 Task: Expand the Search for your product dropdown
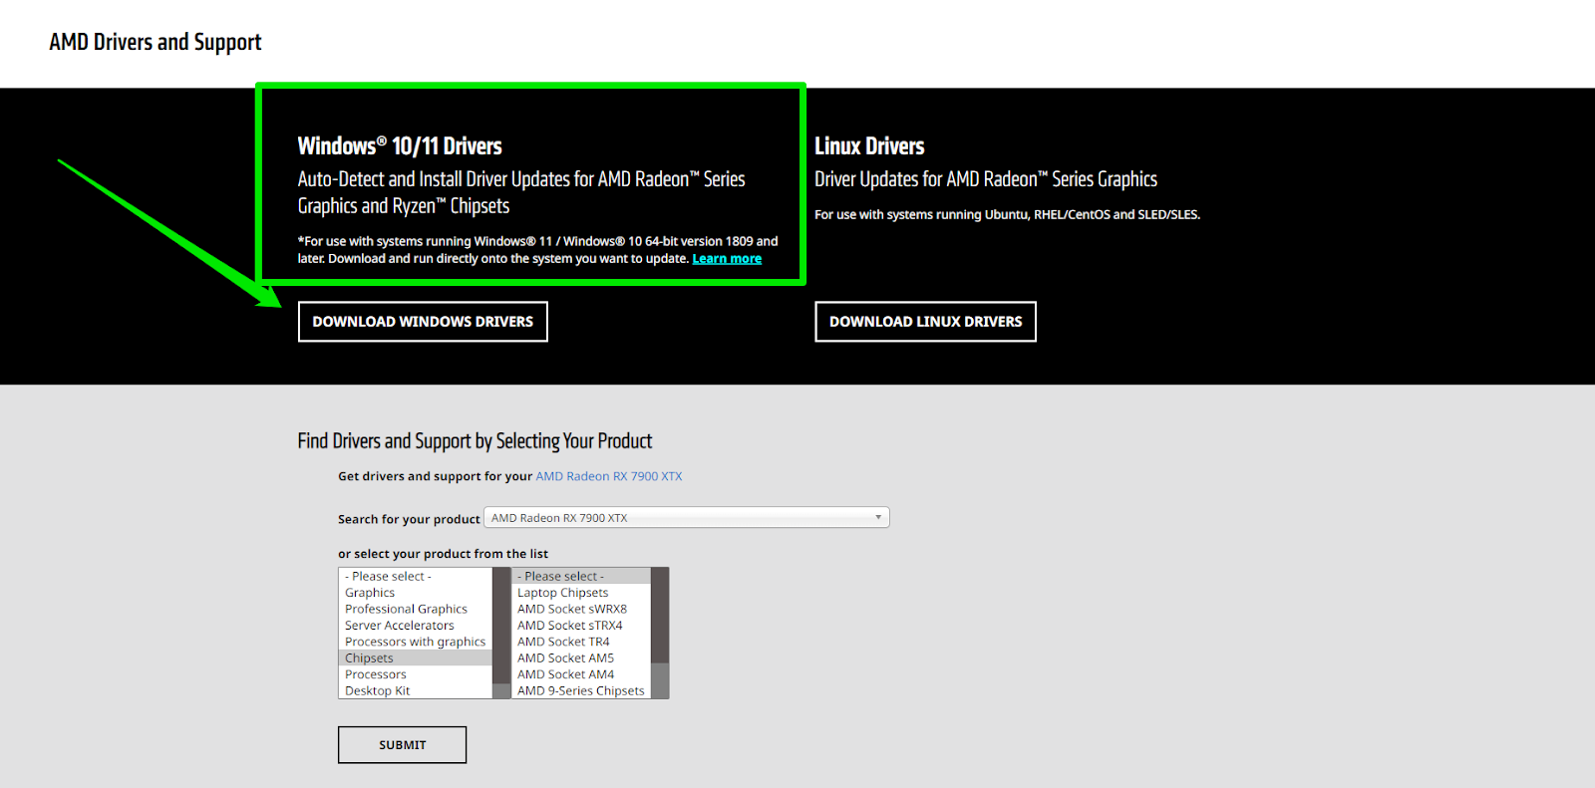pos(687,518)
